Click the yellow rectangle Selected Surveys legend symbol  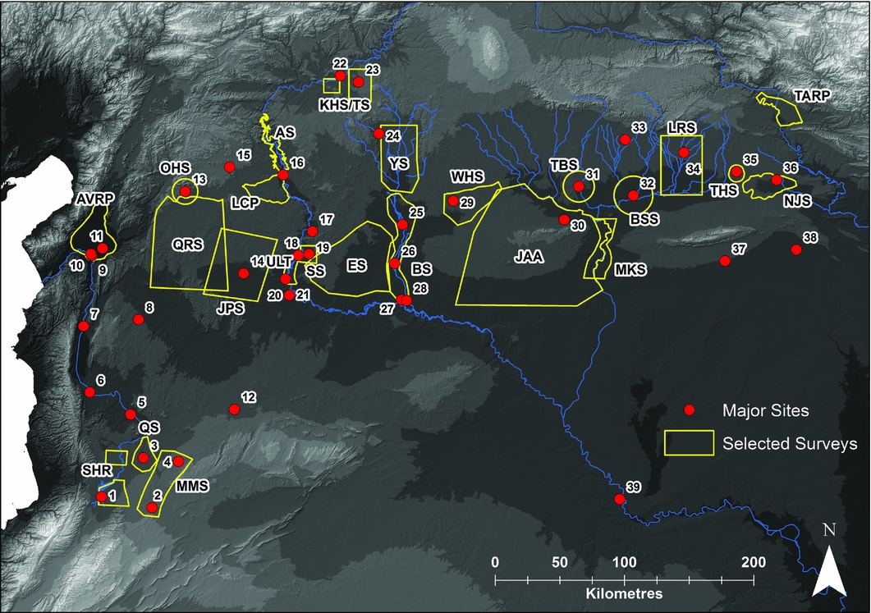tap(688, 443)
